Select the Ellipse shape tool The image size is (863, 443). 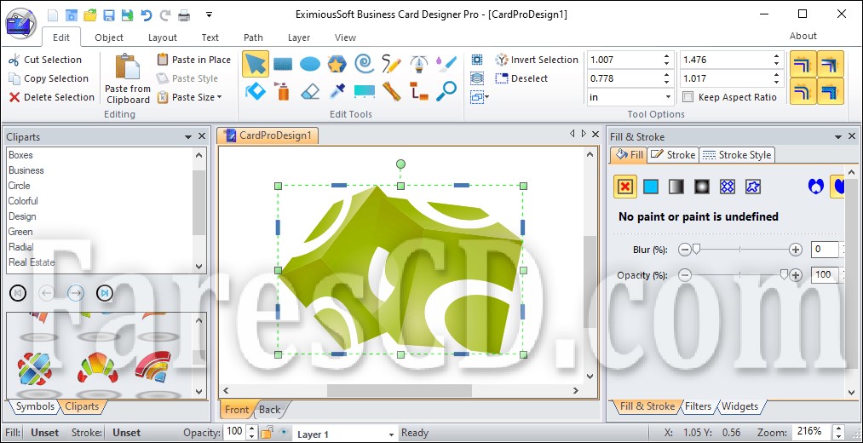point(310,65)
